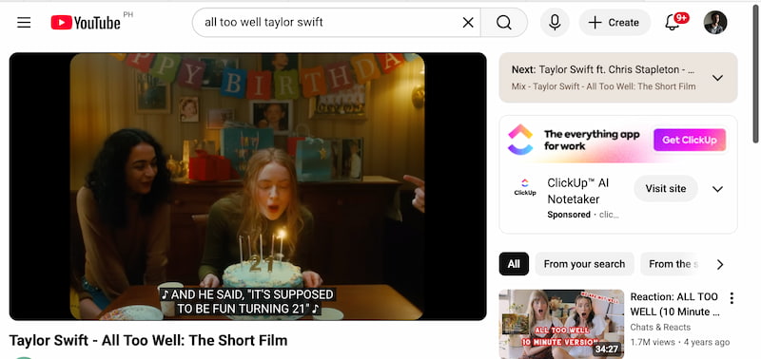This screenshot has height=359, width=761.
Task: Select the All filter chip
Action: (514, 264)
